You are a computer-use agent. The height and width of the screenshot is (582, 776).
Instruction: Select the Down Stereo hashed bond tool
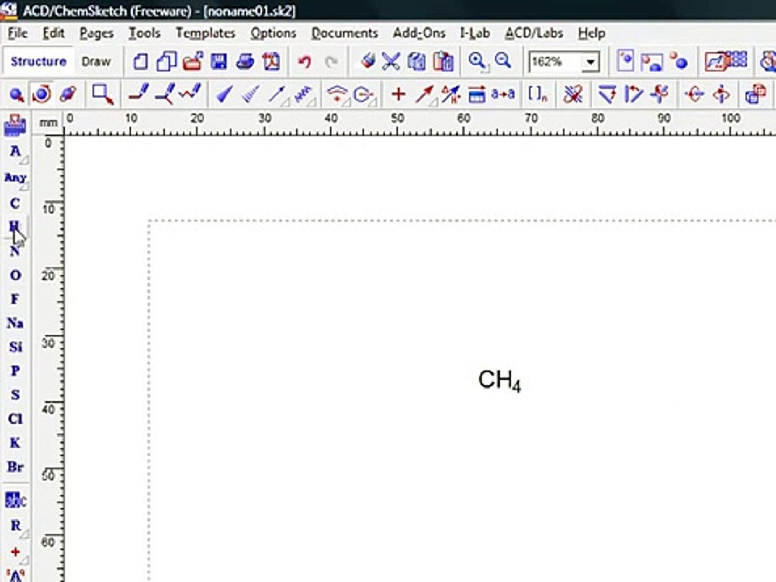251,95
